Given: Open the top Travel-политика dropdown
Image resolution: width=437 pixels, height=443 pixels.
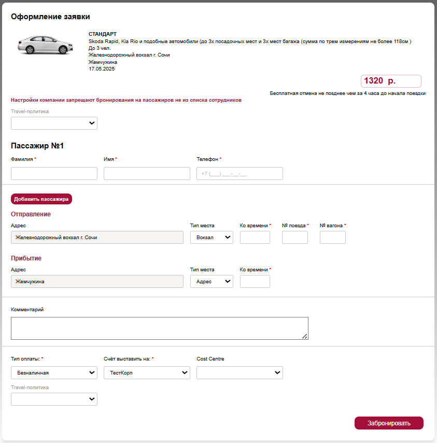Looking at the screenshot, I should tap(54, 123).
